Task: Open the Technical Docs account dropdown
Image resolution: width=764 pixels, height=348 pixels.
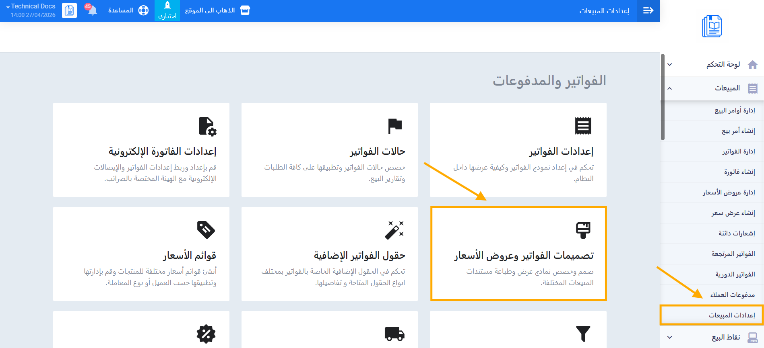Action: pyautogui.click(x=31, y=6)
